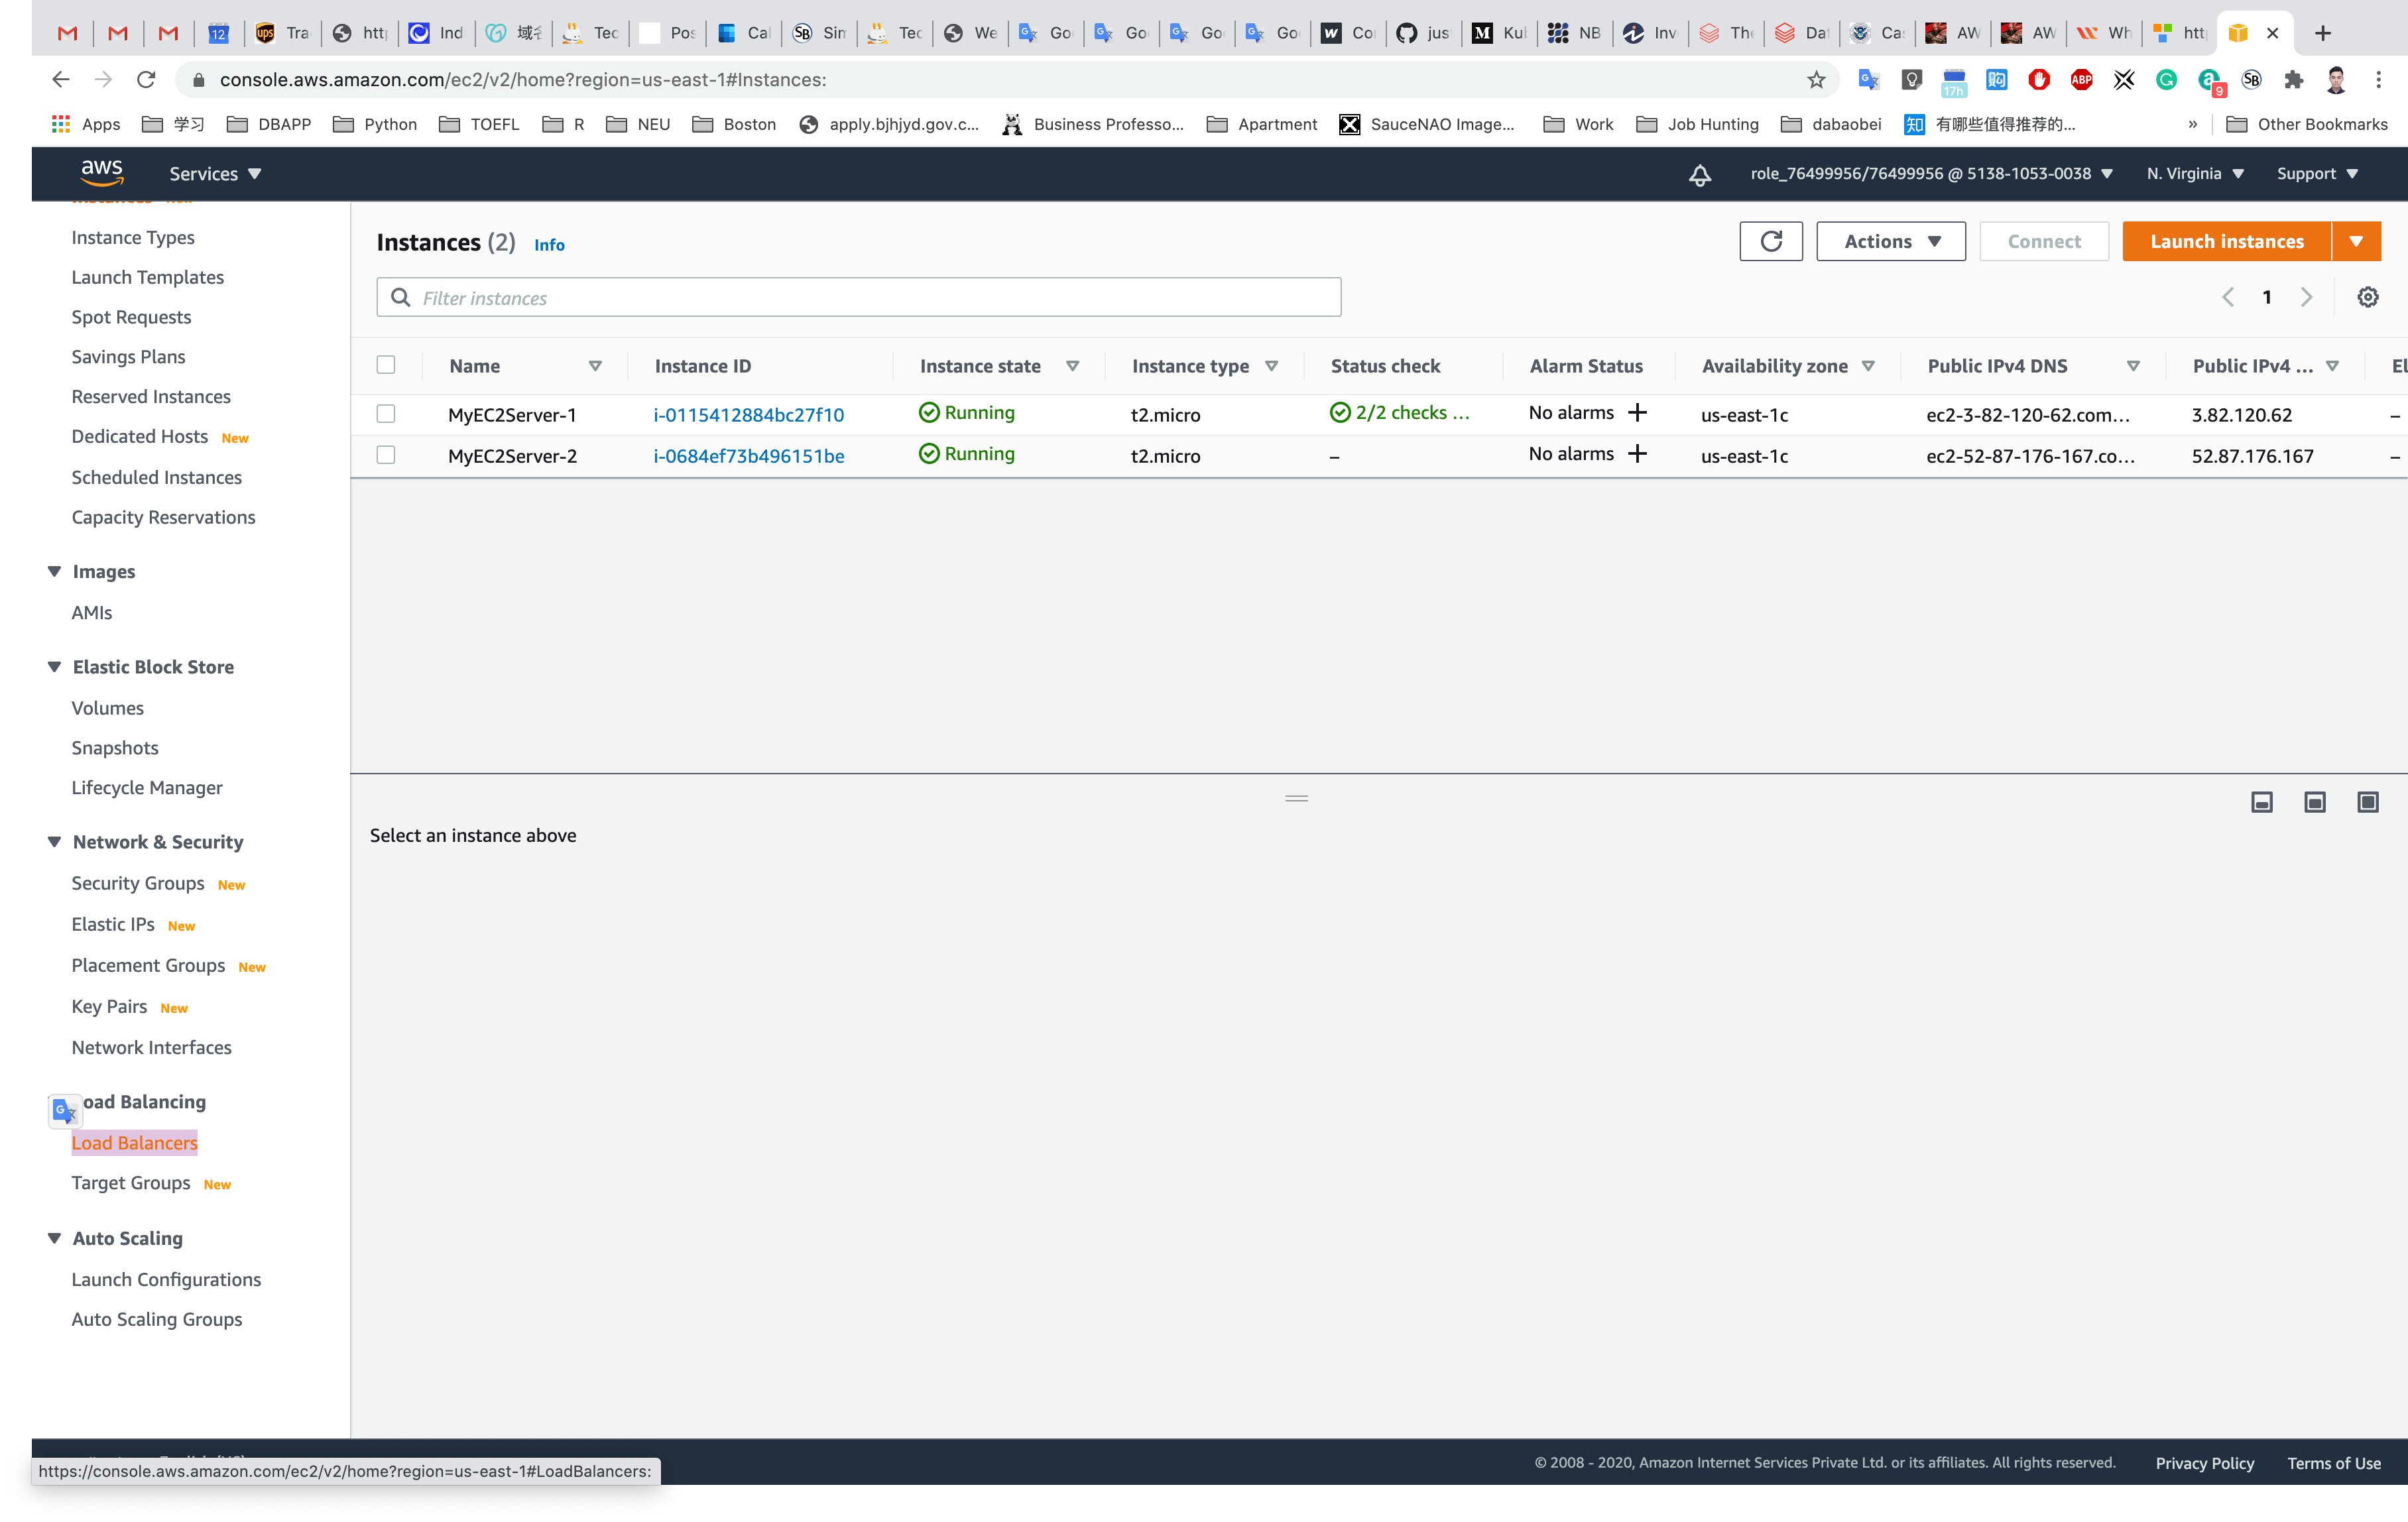
Task: Click the AWS logo home icon
Action: (102, 172)
